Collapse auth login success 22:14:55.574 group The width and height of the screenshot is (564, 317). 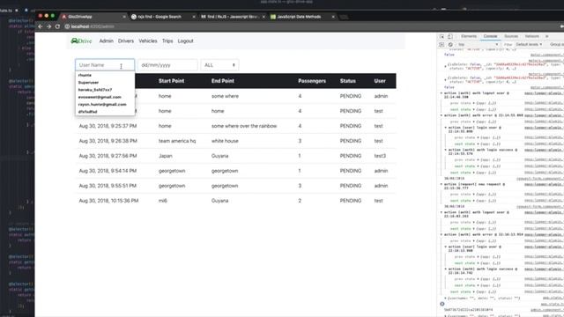tap(446, 150)
